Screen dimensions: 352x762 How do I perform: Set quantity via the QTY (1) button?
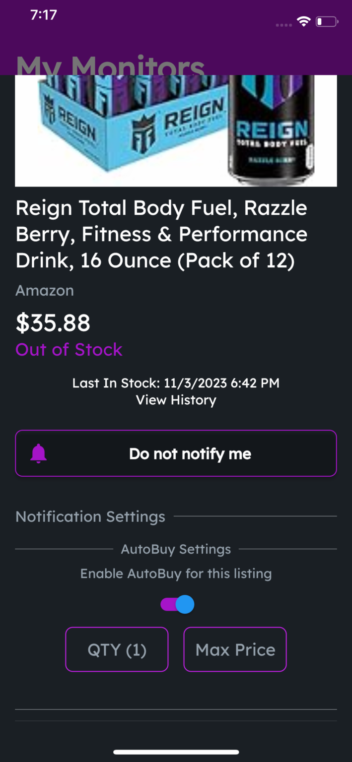pos(117,649)
